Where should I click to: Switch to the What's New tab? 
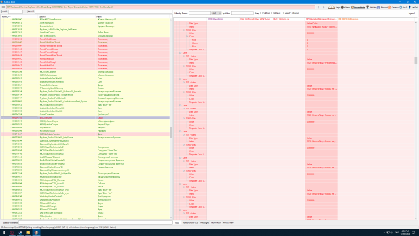point(228,222)
